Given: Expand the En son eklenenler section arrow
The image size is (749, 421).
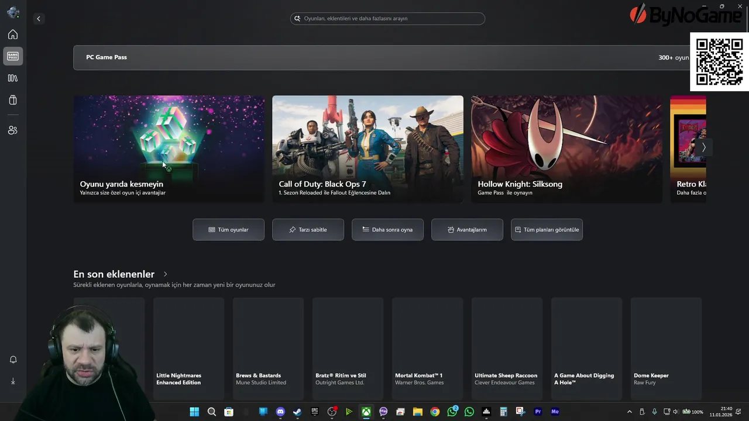Looking at the screenshot, I should pos(166,274).
